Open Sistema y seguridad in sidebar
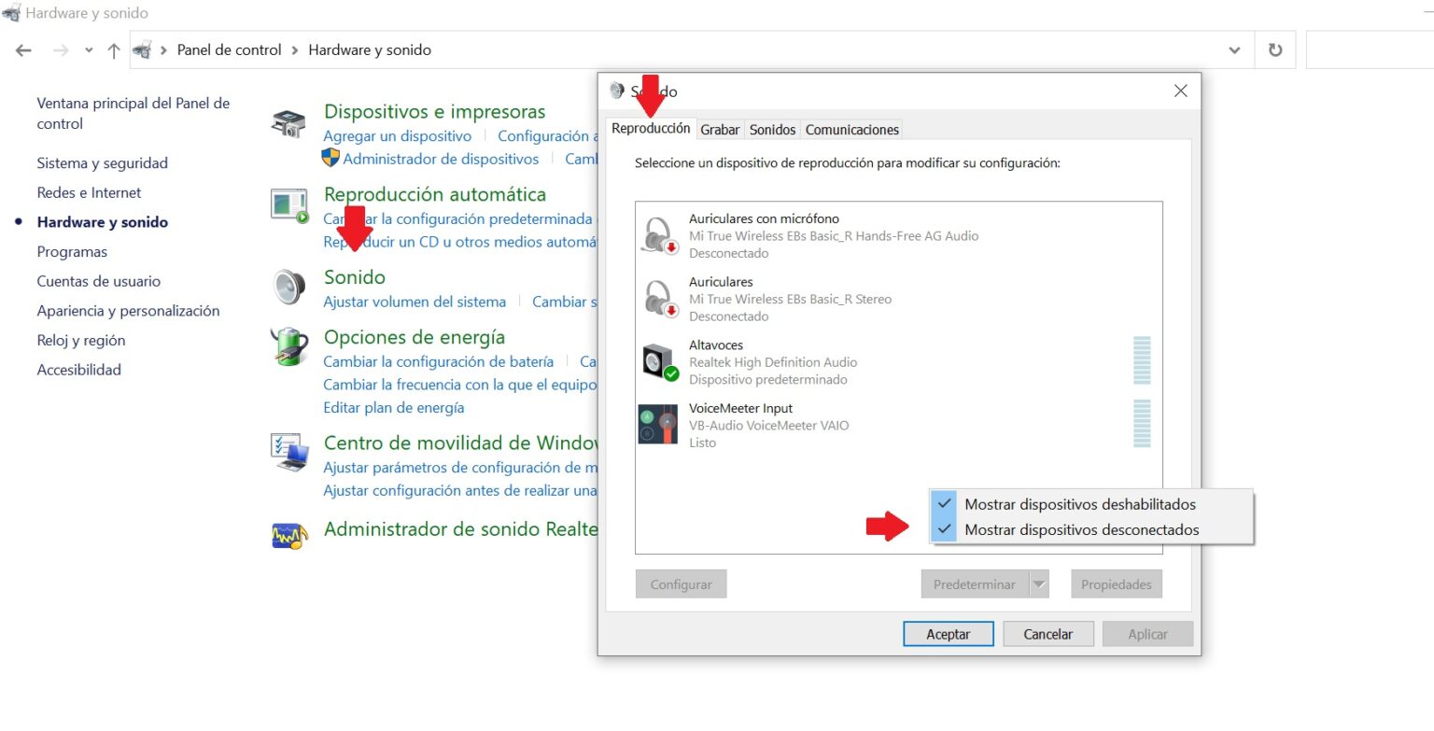1434x731 pixels. click(103, 163)
